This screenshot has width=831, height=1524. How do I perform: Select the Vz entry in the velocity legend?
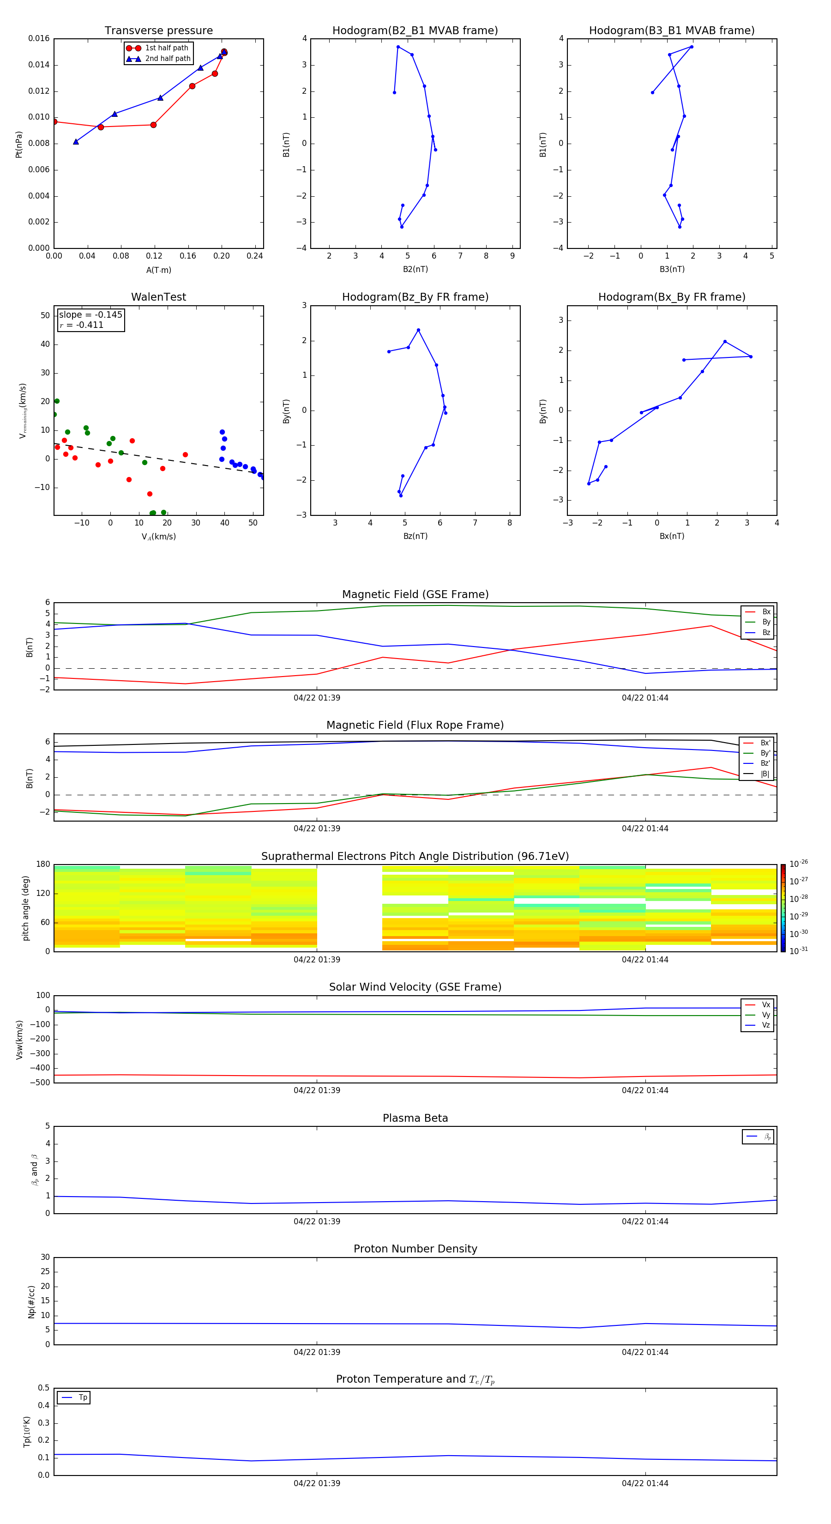click(758, 1025)
